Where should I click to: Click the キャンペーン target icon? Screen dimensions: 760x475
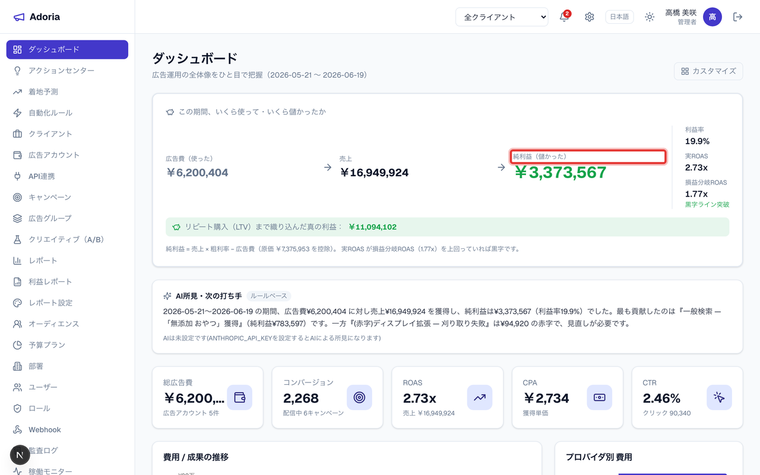17,197
